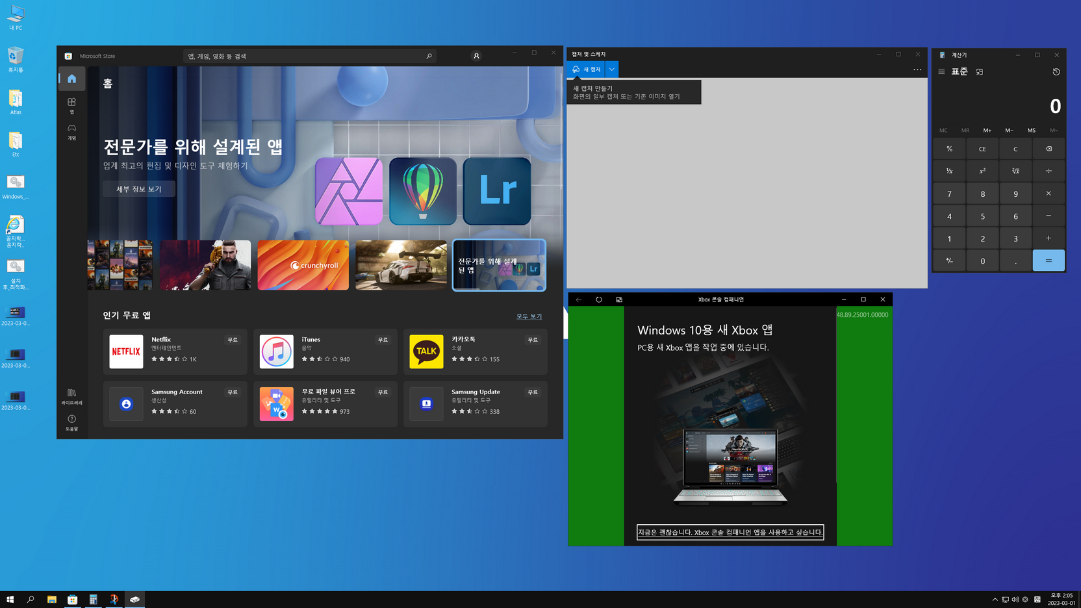Open the racing car carousel thumbnail
Screen dimensions: 1081x608
point(401,265)
